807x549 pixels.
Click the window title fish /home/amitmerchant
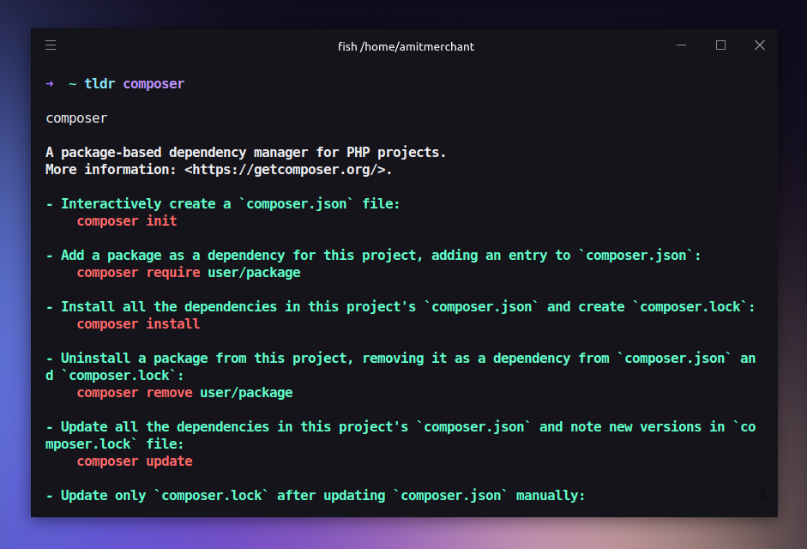tap(406, 46)
